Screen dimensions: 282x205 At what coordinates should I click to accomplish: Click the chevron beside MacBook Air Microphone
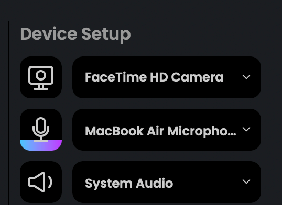[x=246, y=129]
